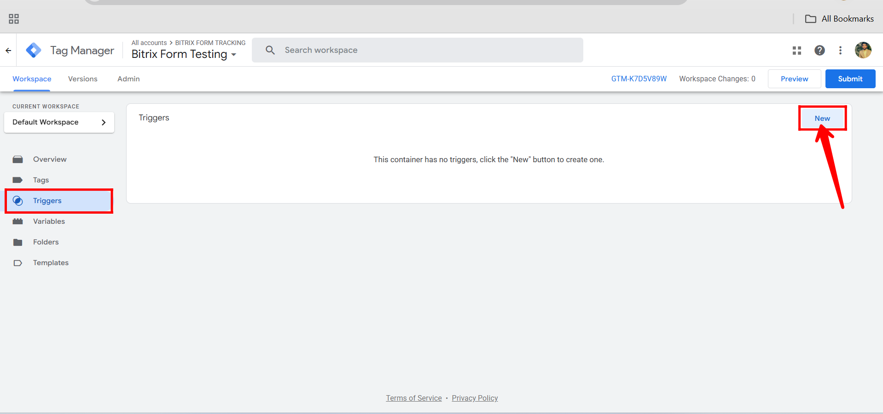Click Workspace Changes: 0 text
The image size is (883, 414).
click(717, 79)
